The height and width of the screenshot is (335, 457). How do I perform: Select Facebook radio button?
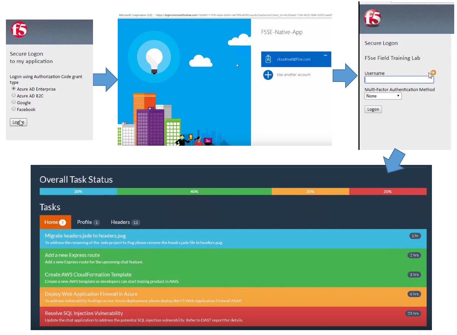click(14, 109)
